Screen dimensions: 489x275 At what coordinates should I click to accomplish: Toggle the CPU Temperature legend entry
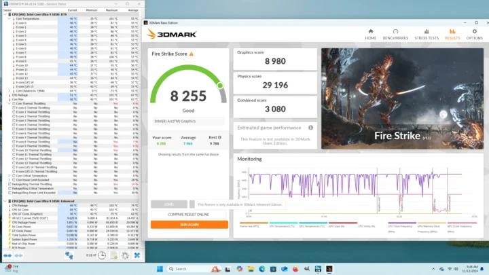[x=283, y=225]
